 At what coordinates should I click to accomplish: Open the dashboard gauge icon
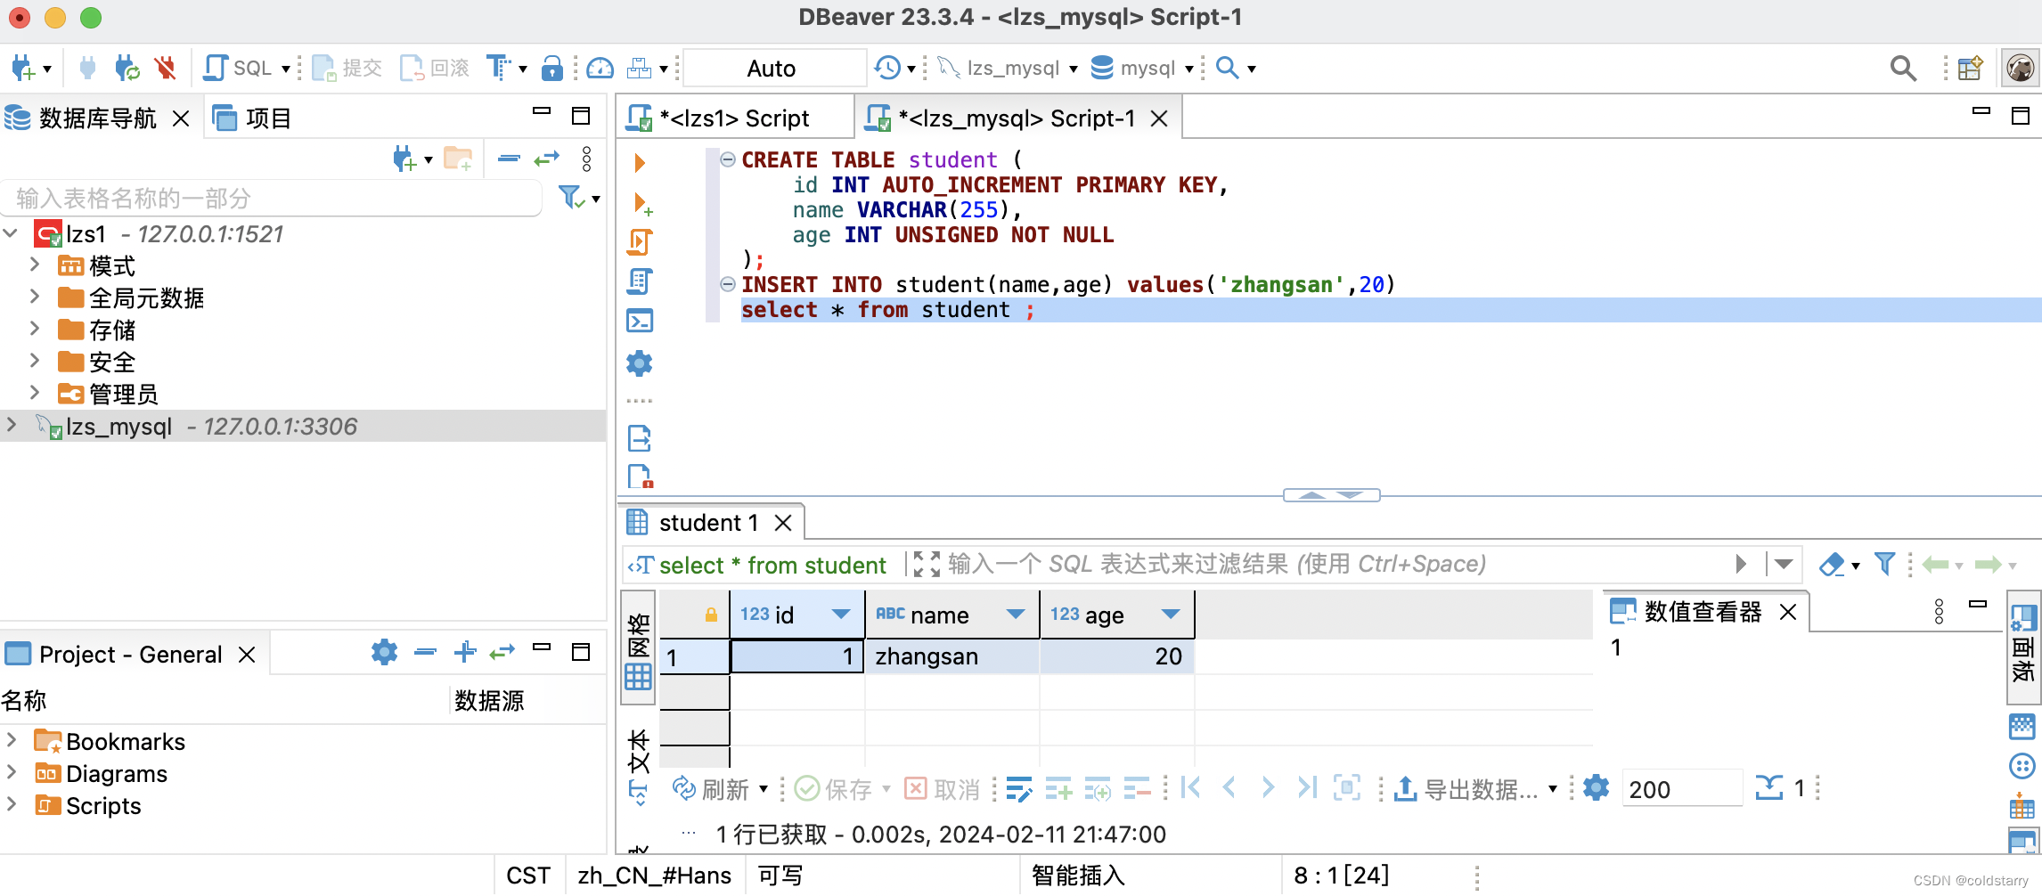click(x=600, y=68)
